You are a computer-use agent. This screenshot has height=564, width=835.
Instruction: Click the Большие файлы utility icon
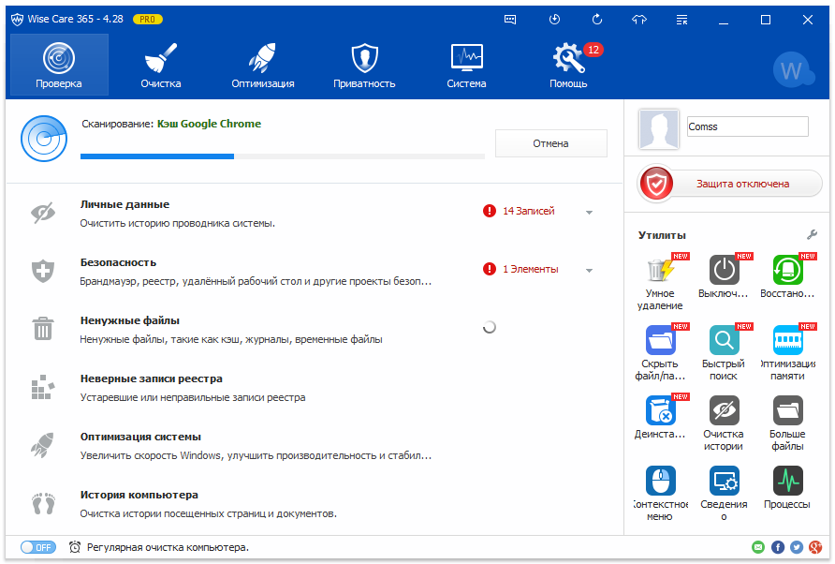coord(787,410)
